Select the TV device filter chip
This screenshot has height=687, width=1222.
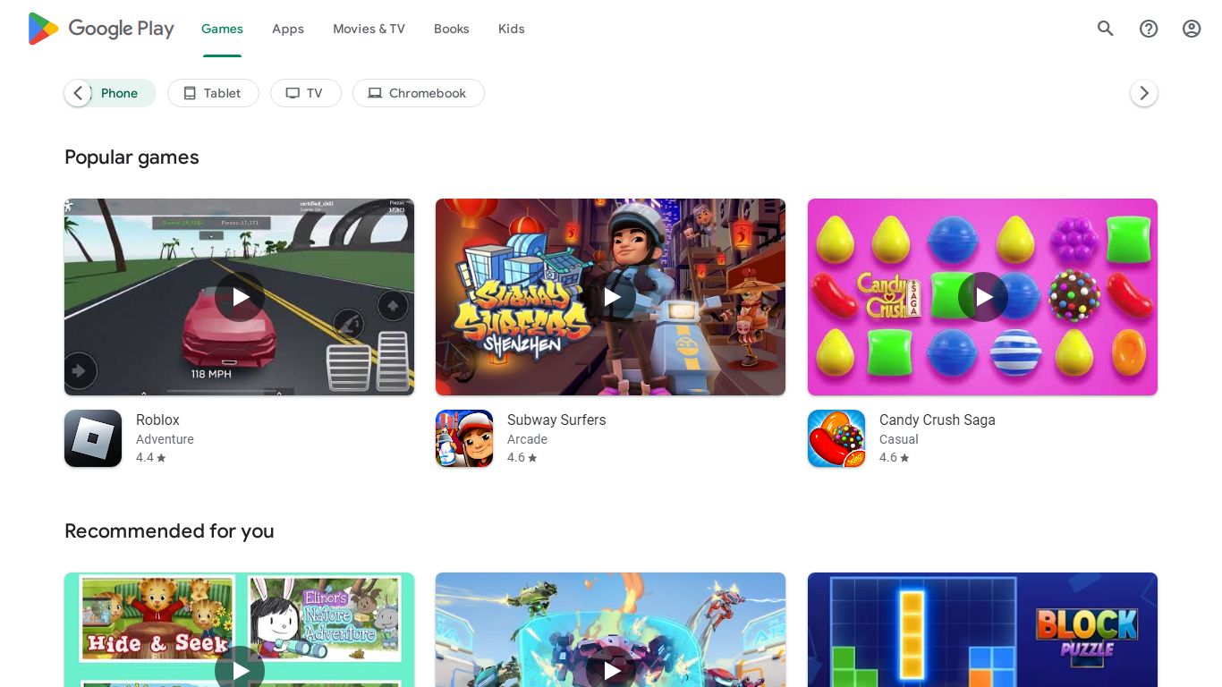click(x=305, y=93)
